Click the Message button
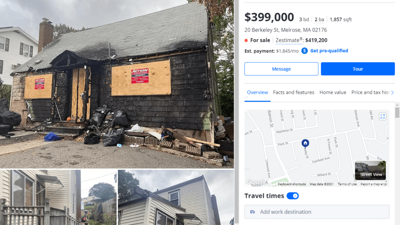This screenshot has width=400, height=225. (x=281, y=69)
